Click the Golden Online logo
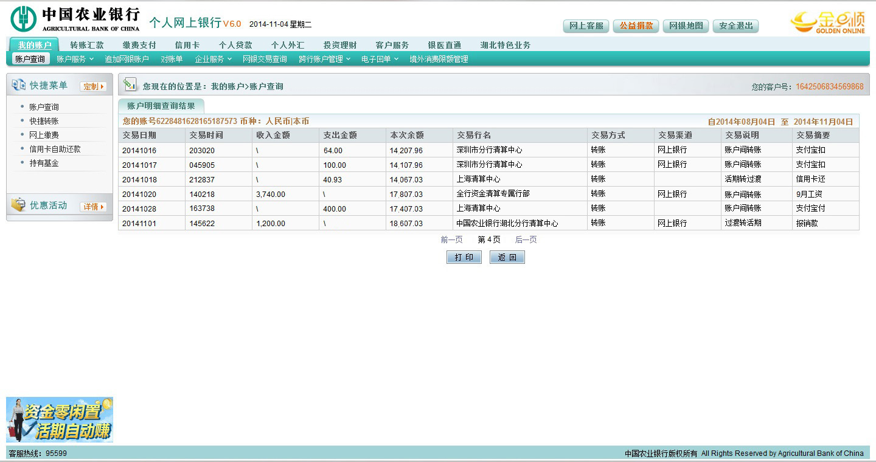 tap(827, 22)
